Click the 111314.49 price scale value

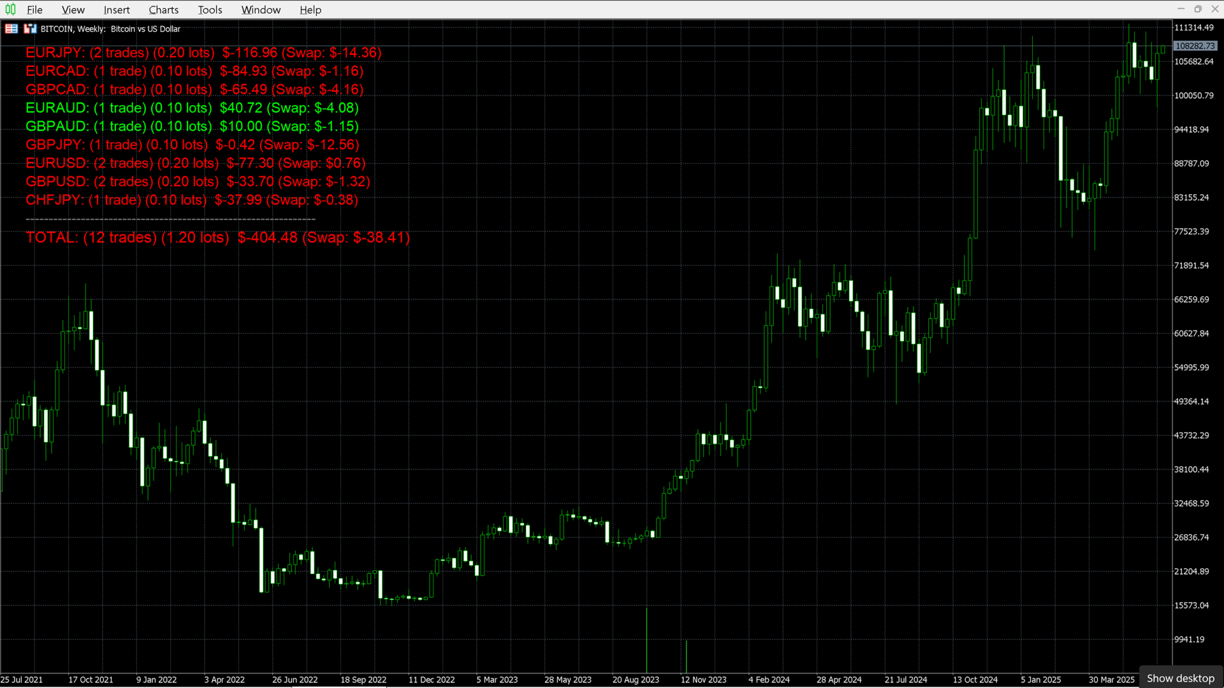tap(1193, 27)
